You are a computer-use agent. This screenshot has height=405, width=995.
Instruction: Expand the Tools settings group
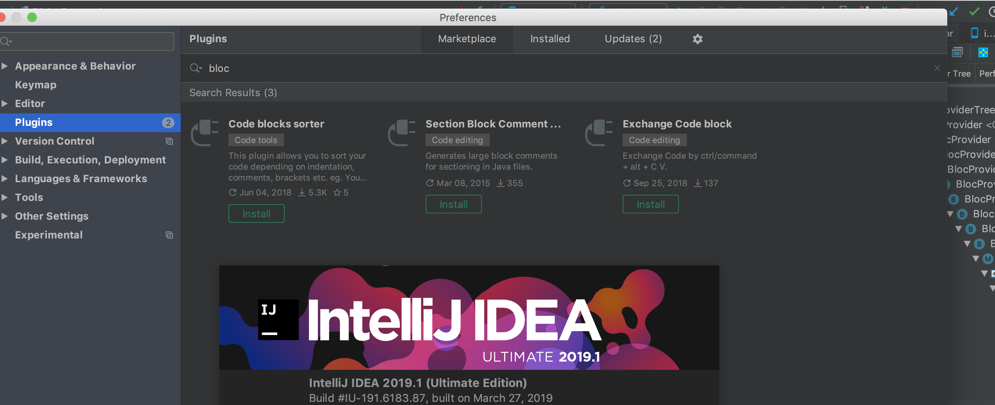(x=5, y=197)
